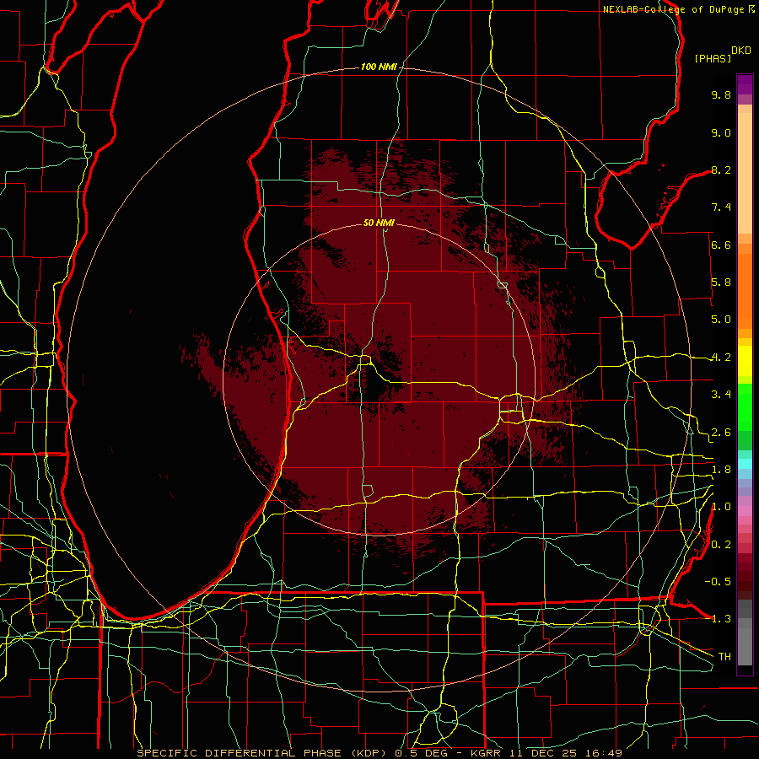Click the 3.4 legend value

click(721, 395)
